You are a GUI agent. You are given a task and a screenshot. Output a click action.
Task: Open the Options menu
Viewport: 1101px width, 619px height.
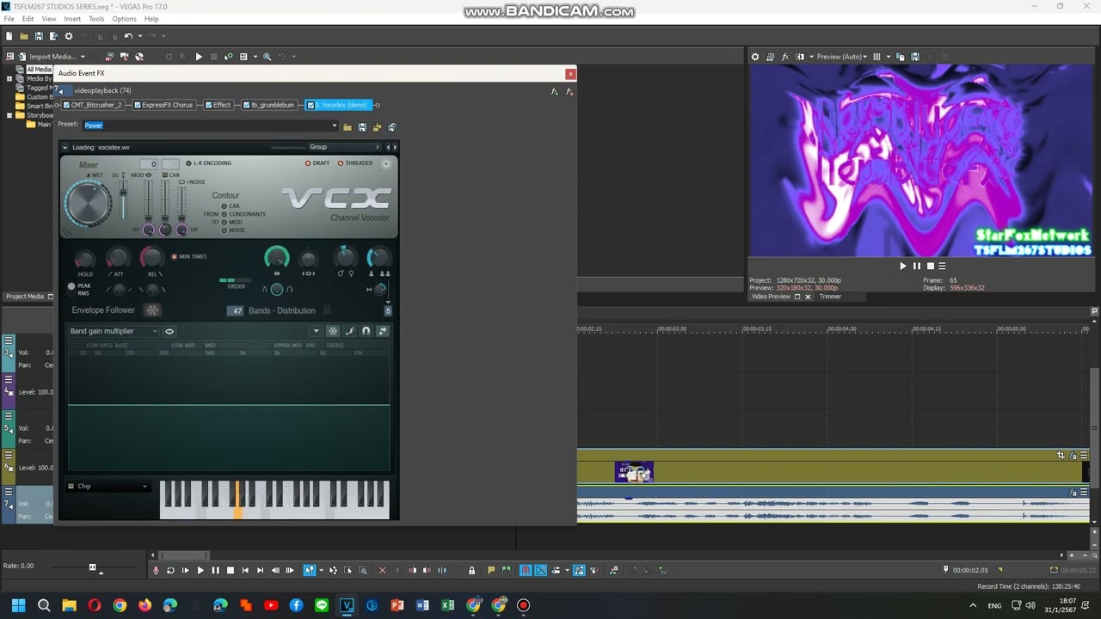124,19
